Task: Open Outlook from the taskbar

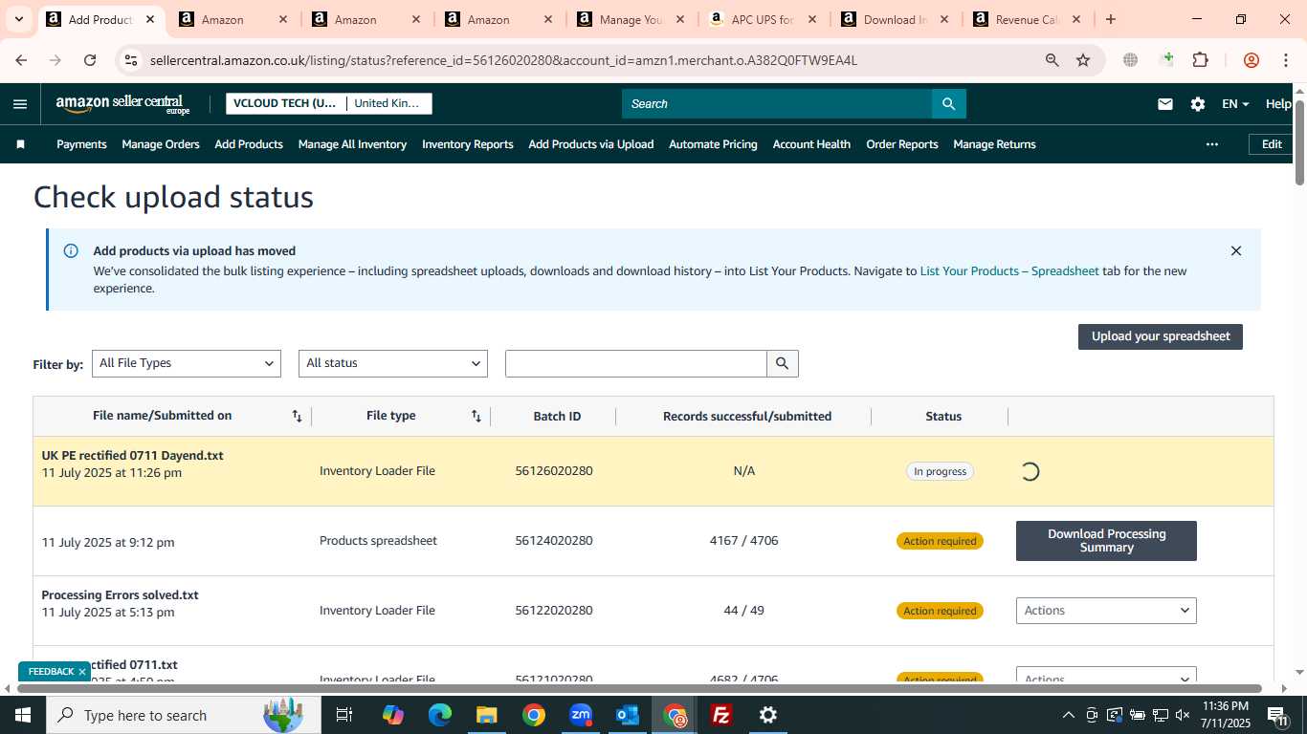Action: pyautogui.click(x=628, y=715)
